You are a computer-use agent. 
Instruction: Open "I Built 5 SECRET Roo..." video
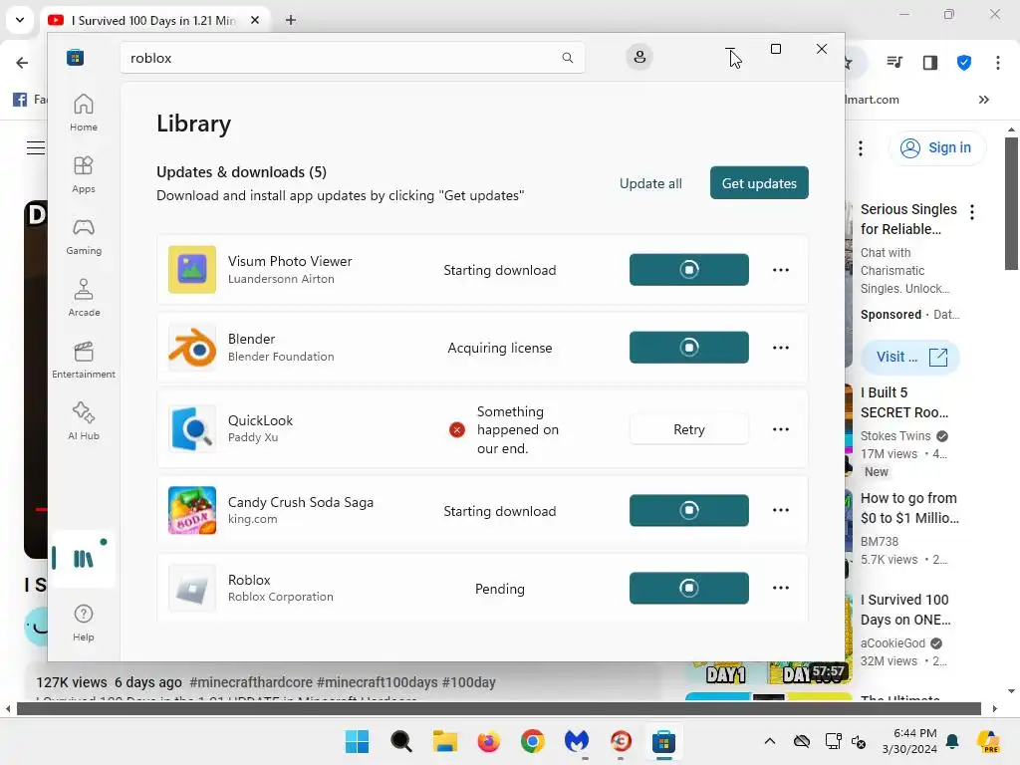pyautogui.click(x=904, y=402)
